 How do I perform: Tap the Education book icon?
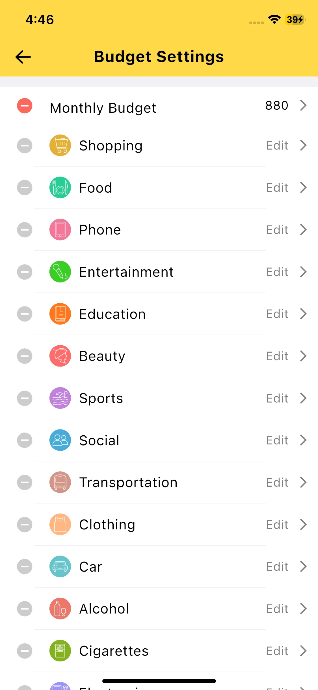pos(60,314)
